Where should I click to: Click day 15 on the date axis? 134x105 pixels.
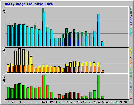click(x=63, y=102)
